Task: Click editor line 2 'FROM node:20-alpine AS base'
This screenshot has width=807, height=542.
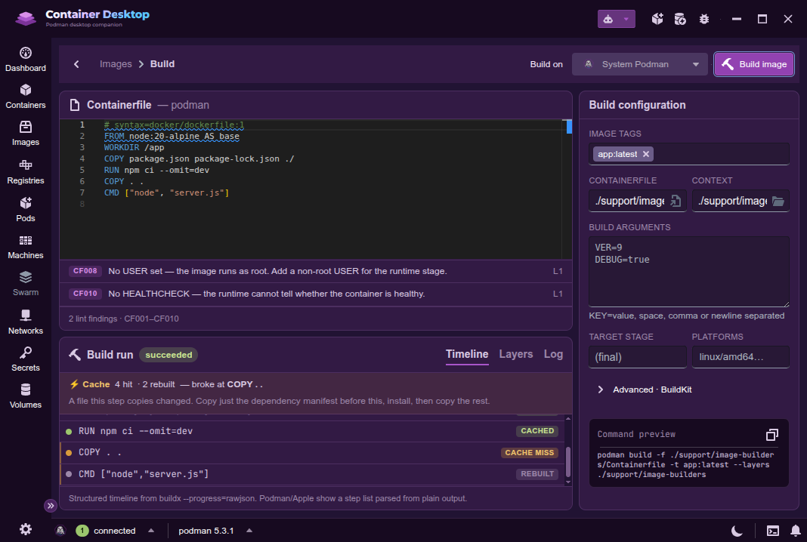Action: (x=172, y=137)
